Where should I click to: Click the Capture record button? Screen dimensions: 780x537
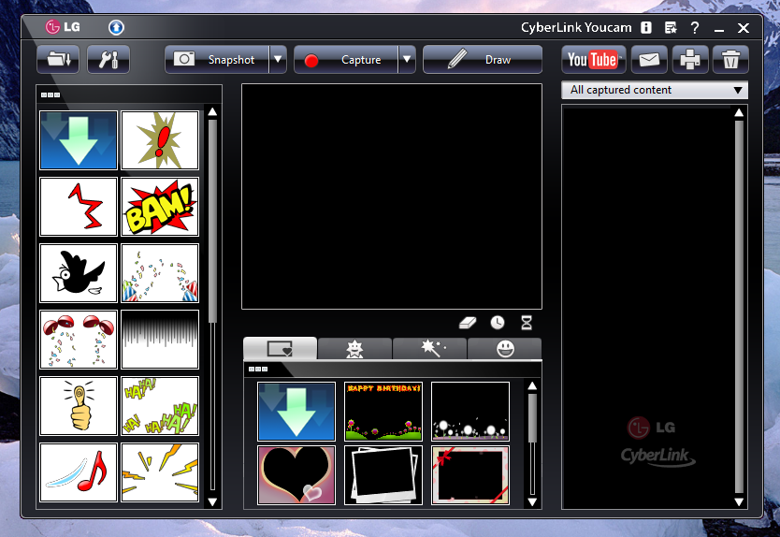click(346, 60)
